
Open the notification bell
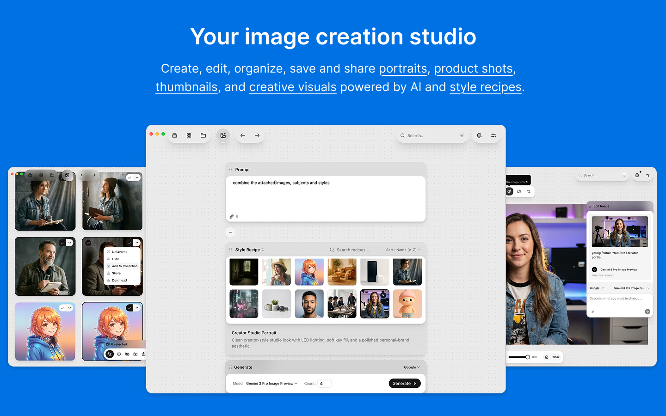click(479, 135)
